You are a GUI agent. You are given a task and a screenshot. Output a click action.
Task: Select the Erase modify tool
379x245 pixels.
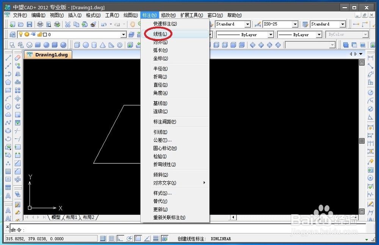(18, 58)
